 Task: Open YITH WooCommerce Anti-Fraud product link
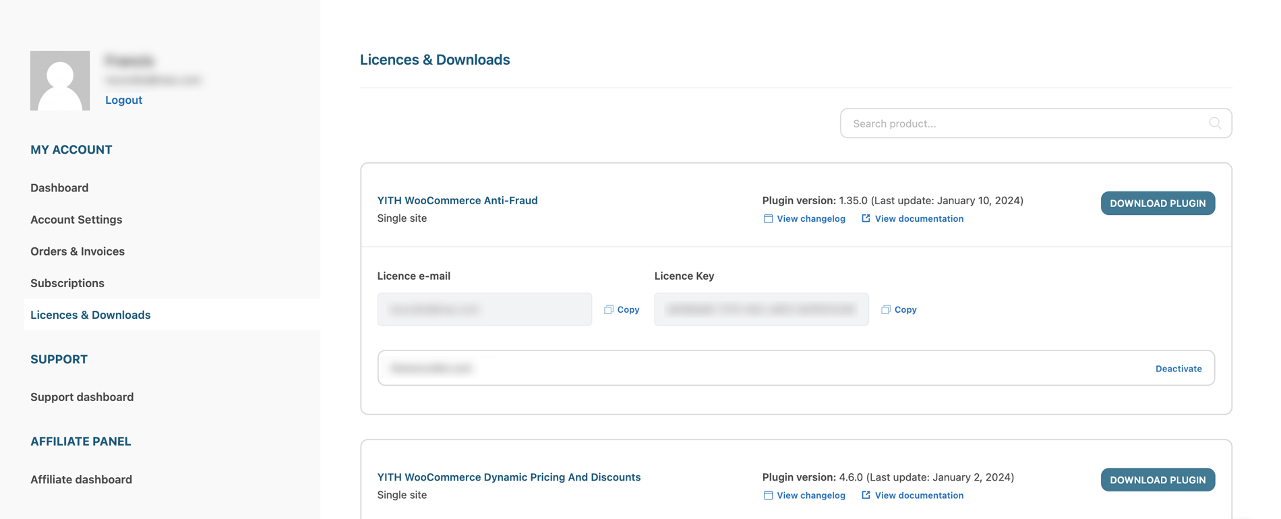(457, 200)
